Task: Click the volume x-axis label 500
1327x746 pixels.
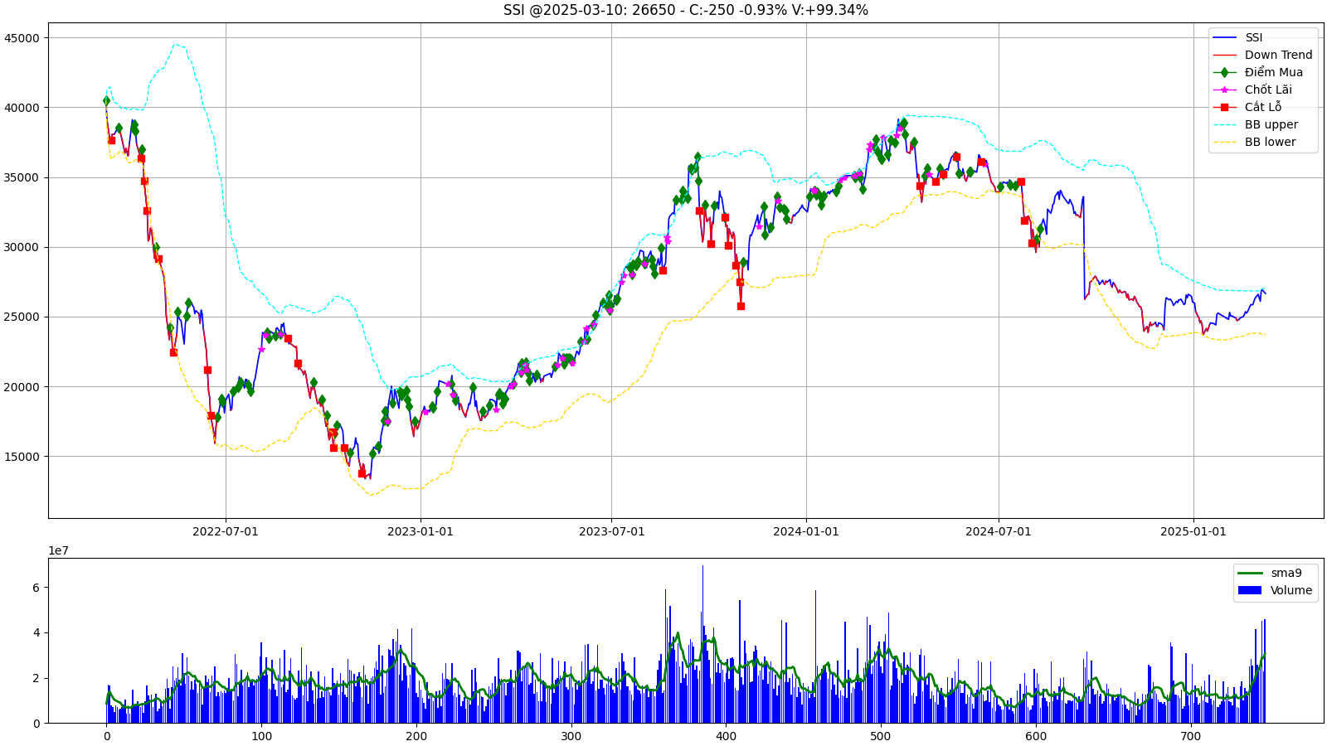Action: click(881, 736)
